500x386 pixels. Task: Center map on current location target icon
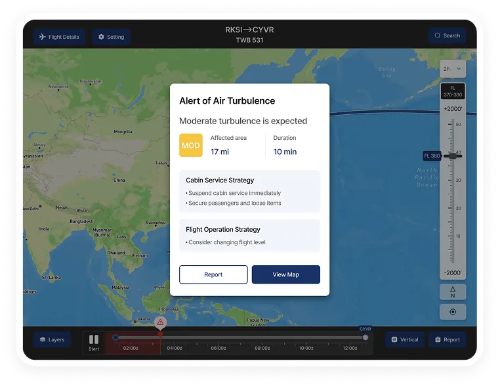click(x=452, y=311)
